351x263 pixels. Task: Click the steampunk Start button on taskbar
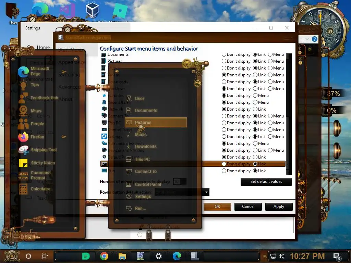tap(12, 256)
